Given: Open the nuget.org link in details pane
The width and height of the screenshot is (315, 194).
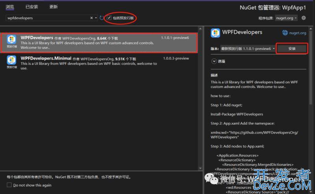Looking at the screenshot, I should coord(298,33).
